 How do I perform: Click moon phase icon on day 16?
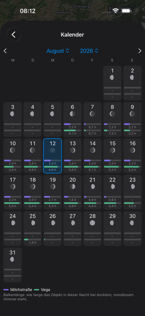click(x=132, y=150)
